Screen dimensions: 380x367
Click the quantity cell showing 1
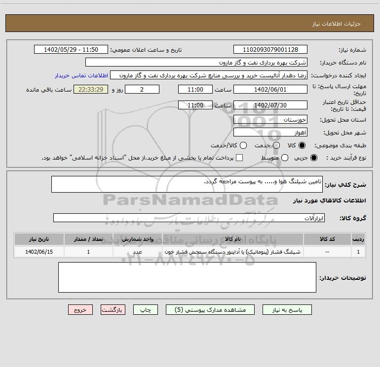[x=88, y=252]
